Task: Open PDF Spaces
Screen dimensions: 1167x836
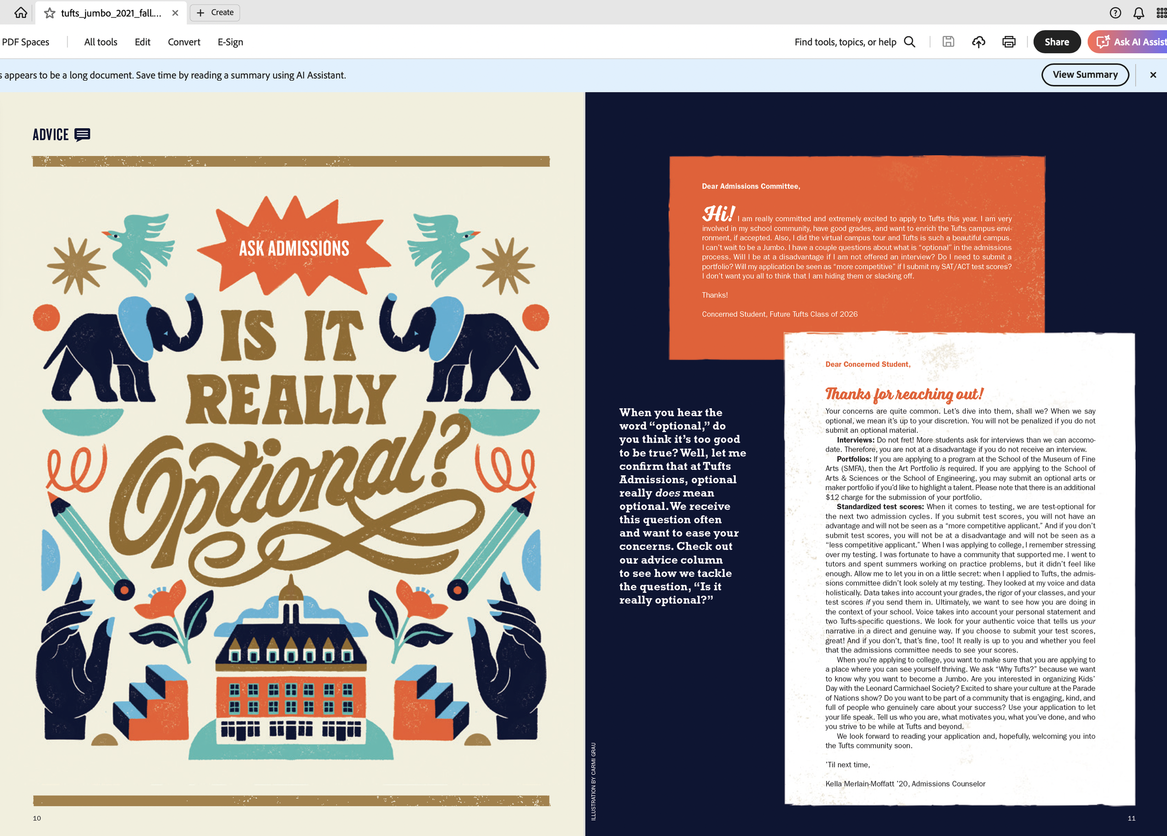Action: [x=25, y=42]
